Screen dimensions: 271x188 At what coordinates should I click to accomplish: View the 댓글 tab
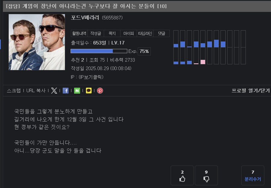(x=161, y=33)
